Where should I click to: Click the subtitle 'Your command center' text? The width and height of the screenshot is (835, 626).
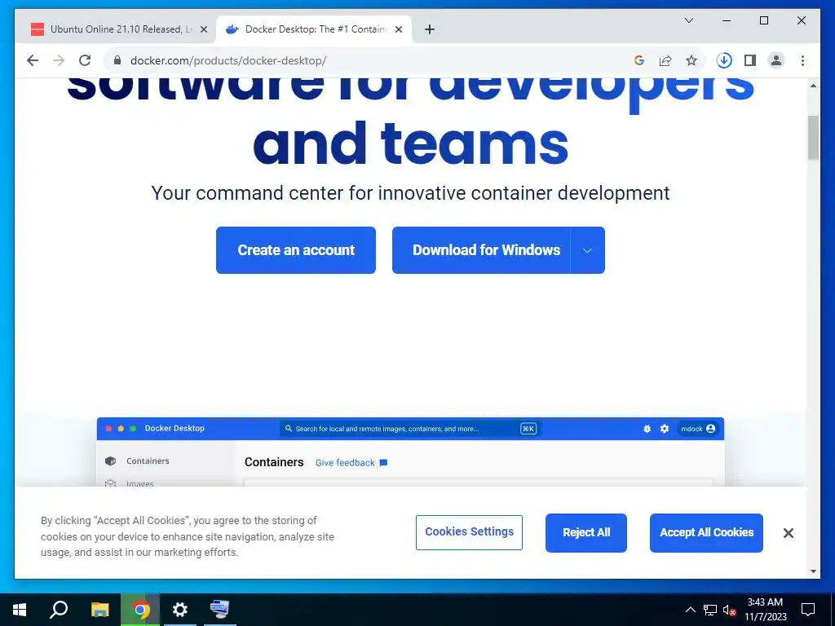coord(410,193)
